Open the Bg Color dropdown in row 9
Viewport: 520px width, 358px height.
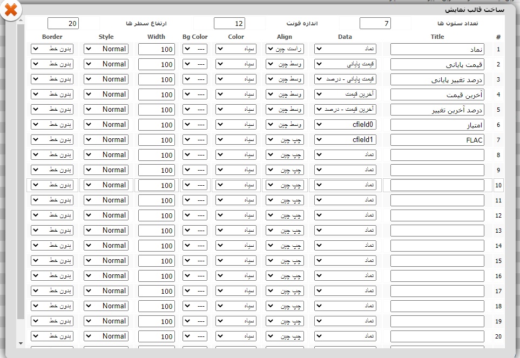click(195, 170)
